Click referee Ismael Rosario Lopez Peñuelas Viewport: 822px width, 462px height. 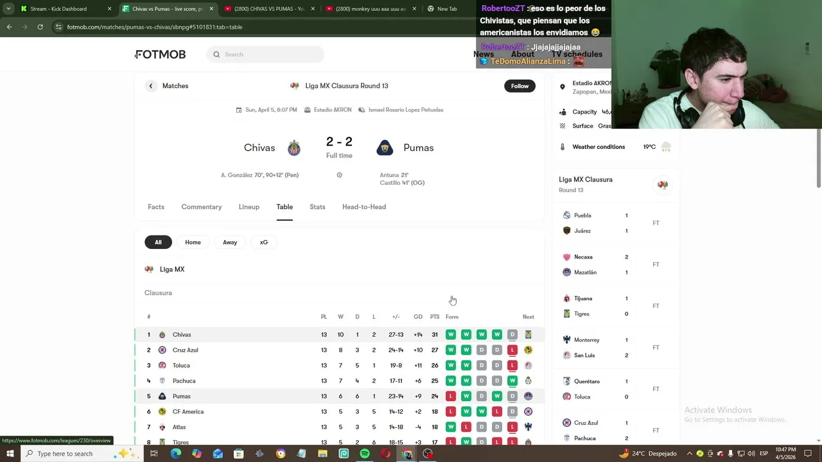(401, 110)
